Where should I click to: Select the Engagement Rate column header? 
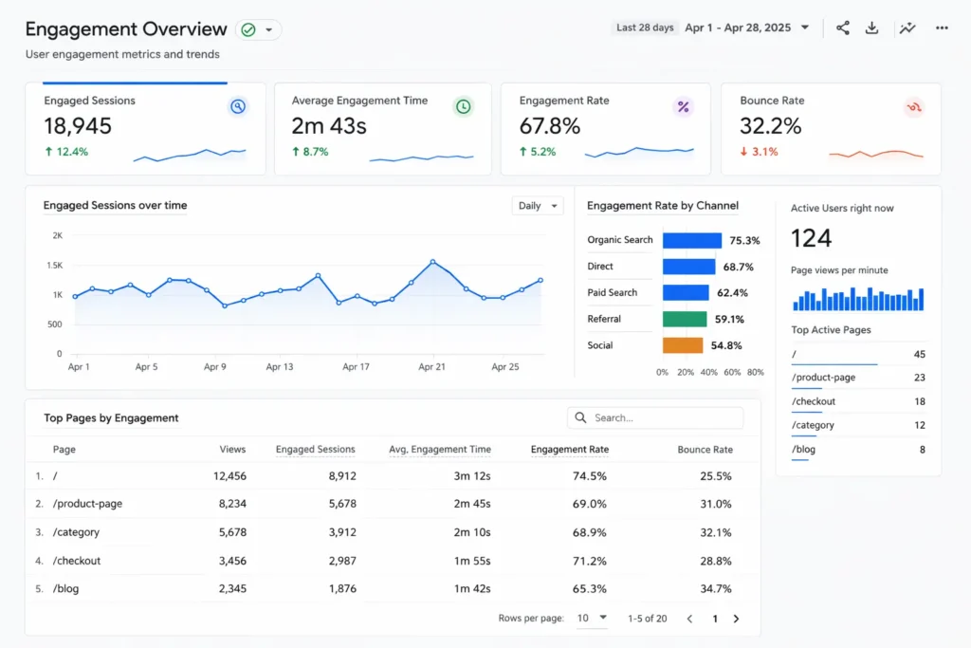tap(569, 449)
